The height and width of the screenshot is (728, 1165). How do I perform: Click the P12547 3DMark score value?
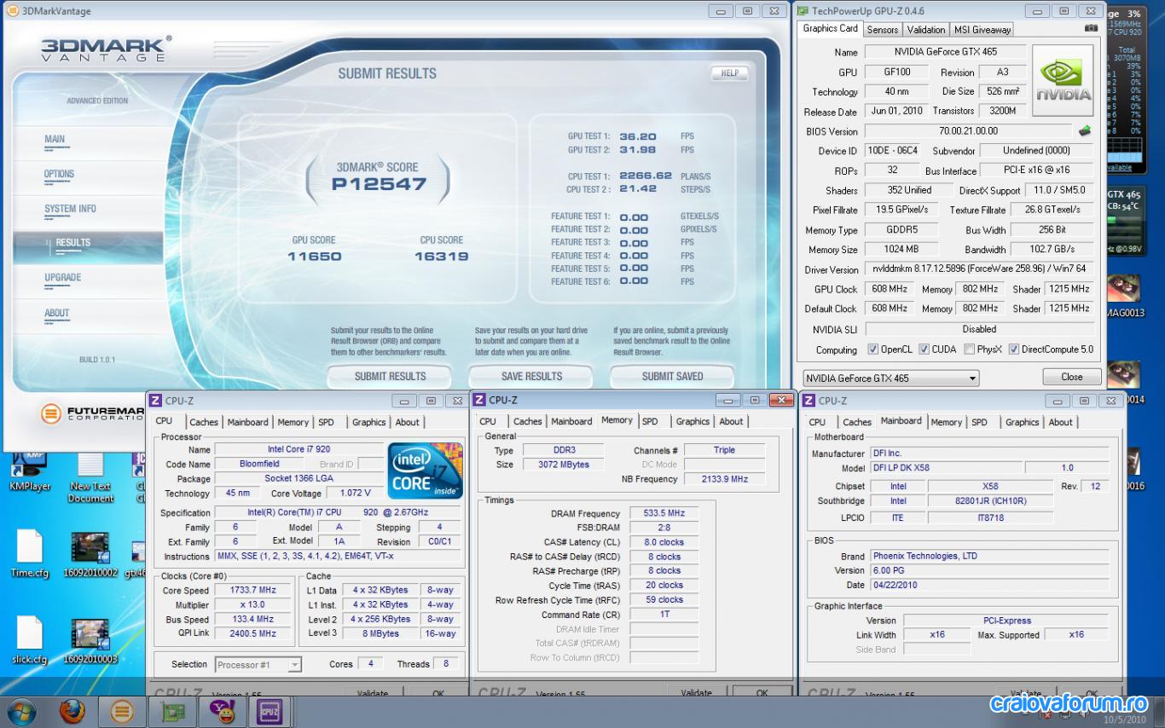tap(379, 184)
